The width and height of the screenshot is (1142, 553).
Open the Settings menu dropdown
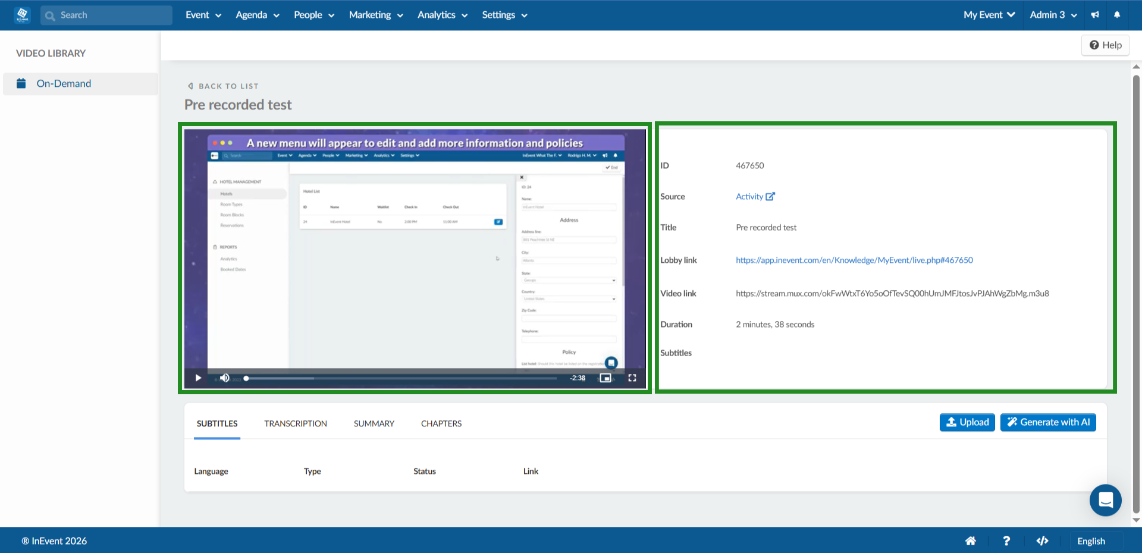[503, 15]
